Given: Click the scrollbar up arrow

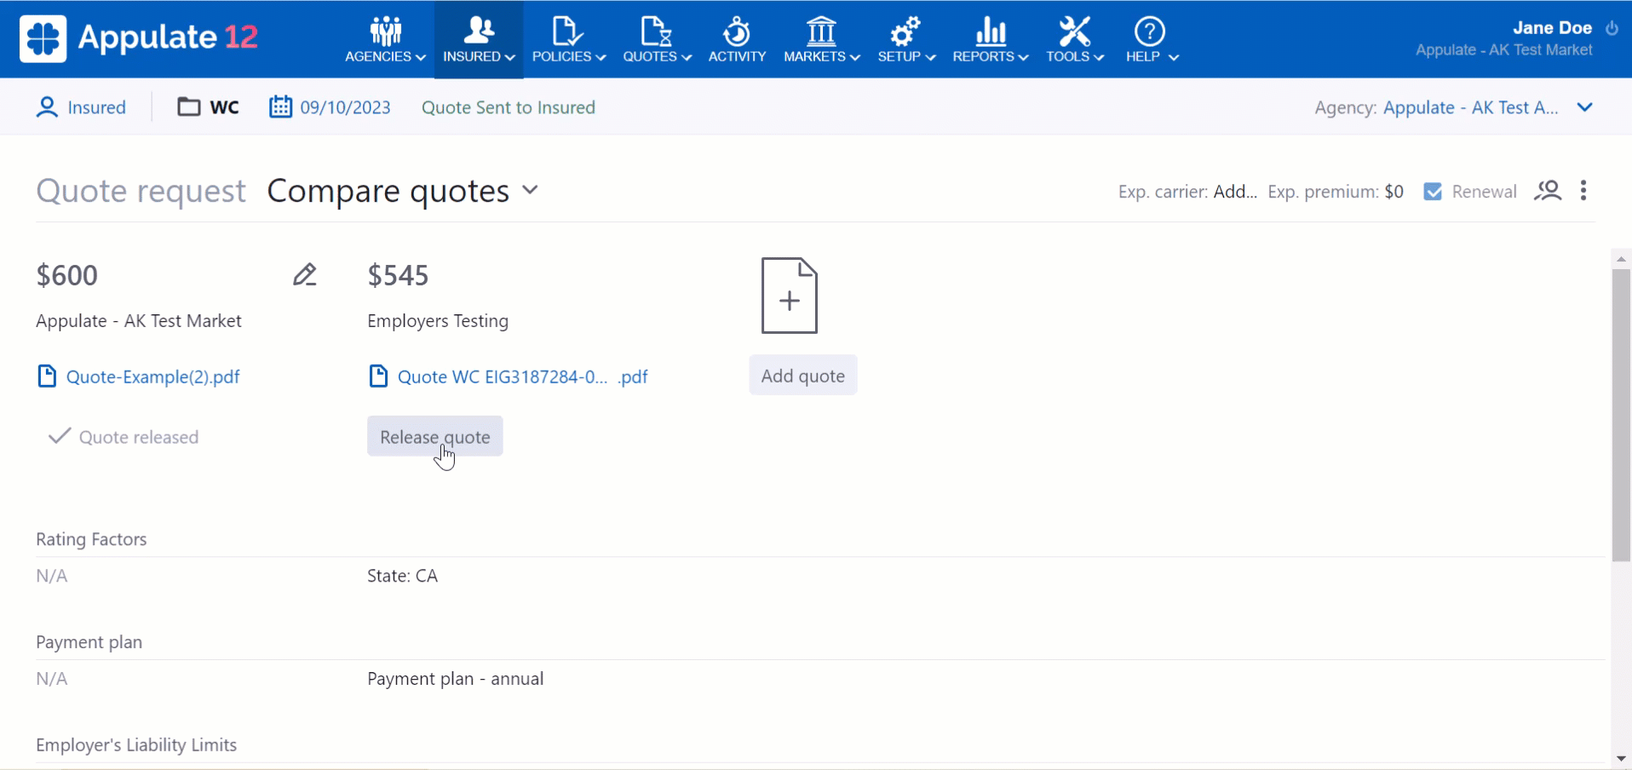Looking at the screenshot, I should click(x=1621, y=259).
